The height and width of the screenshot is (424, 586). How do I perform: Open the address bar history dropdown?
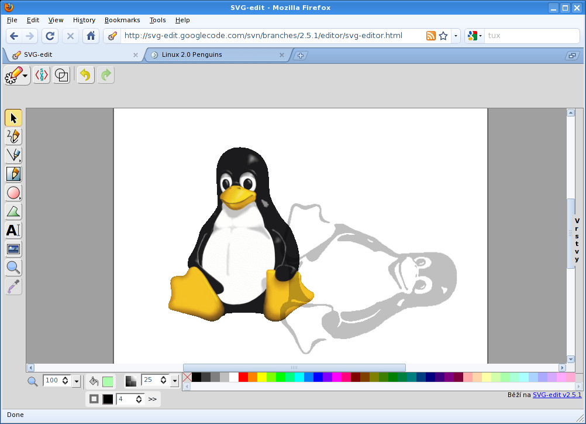[456, 36]
